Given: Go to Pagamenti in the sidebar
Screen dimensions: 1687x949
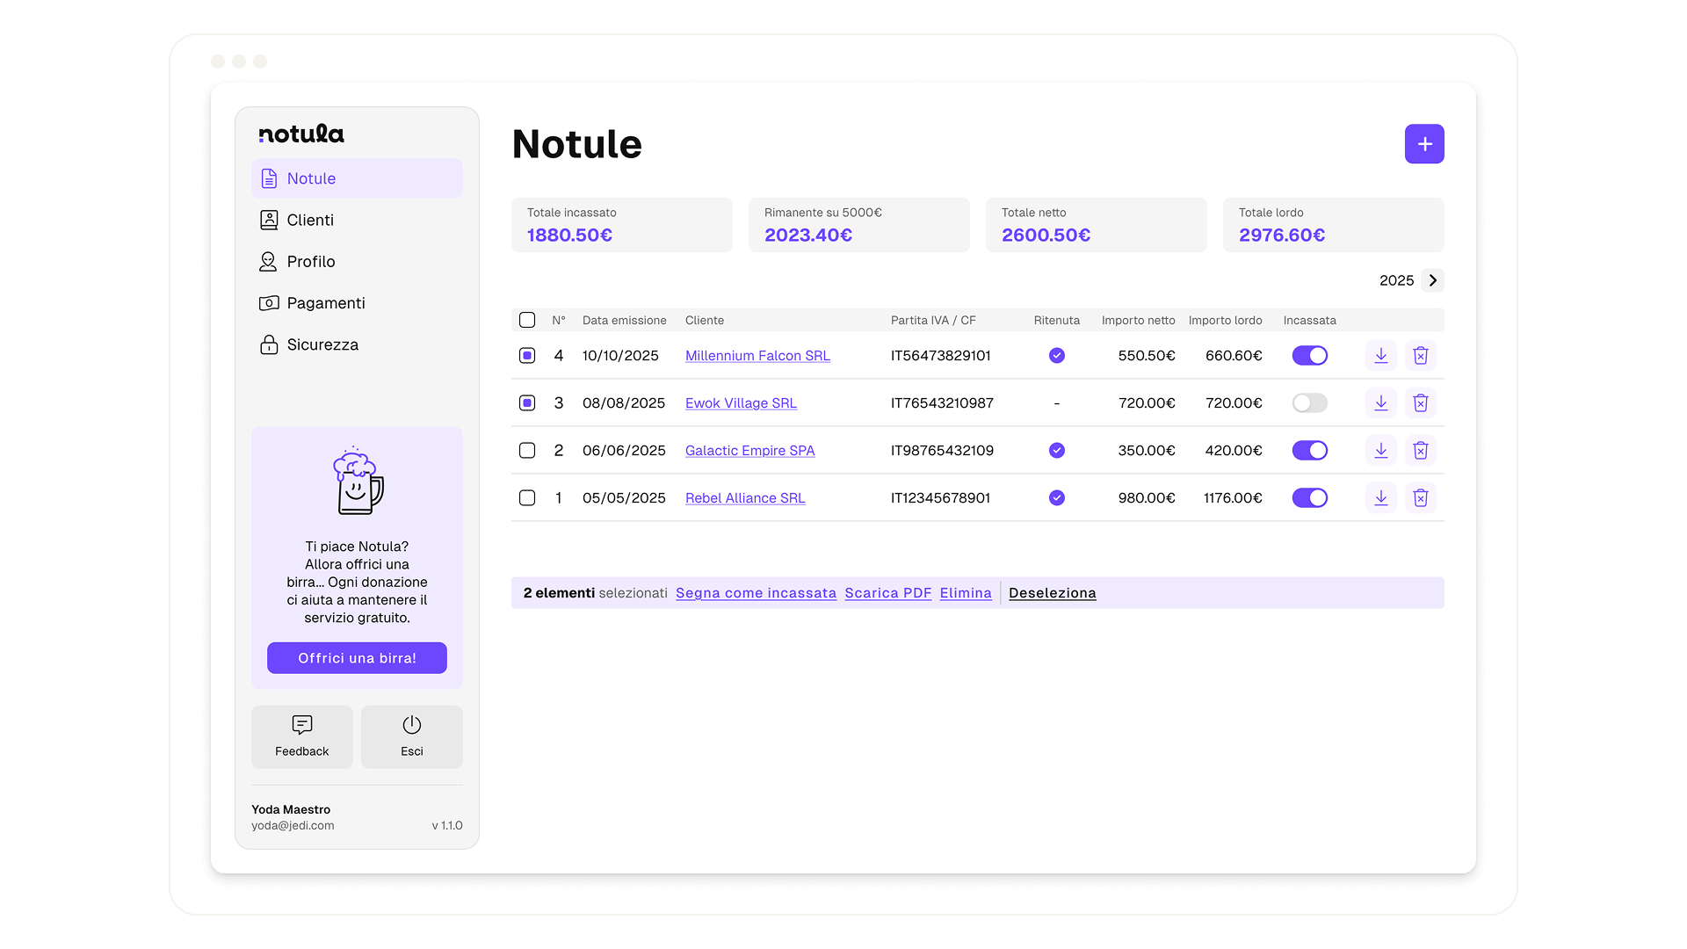Looking at the screenshot, I should [x=325, y=303].
